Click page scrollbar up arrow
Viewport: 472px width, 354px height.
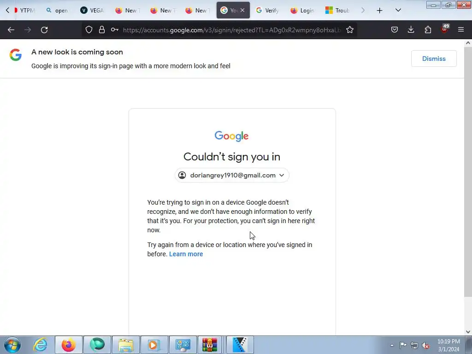point(468,43)
